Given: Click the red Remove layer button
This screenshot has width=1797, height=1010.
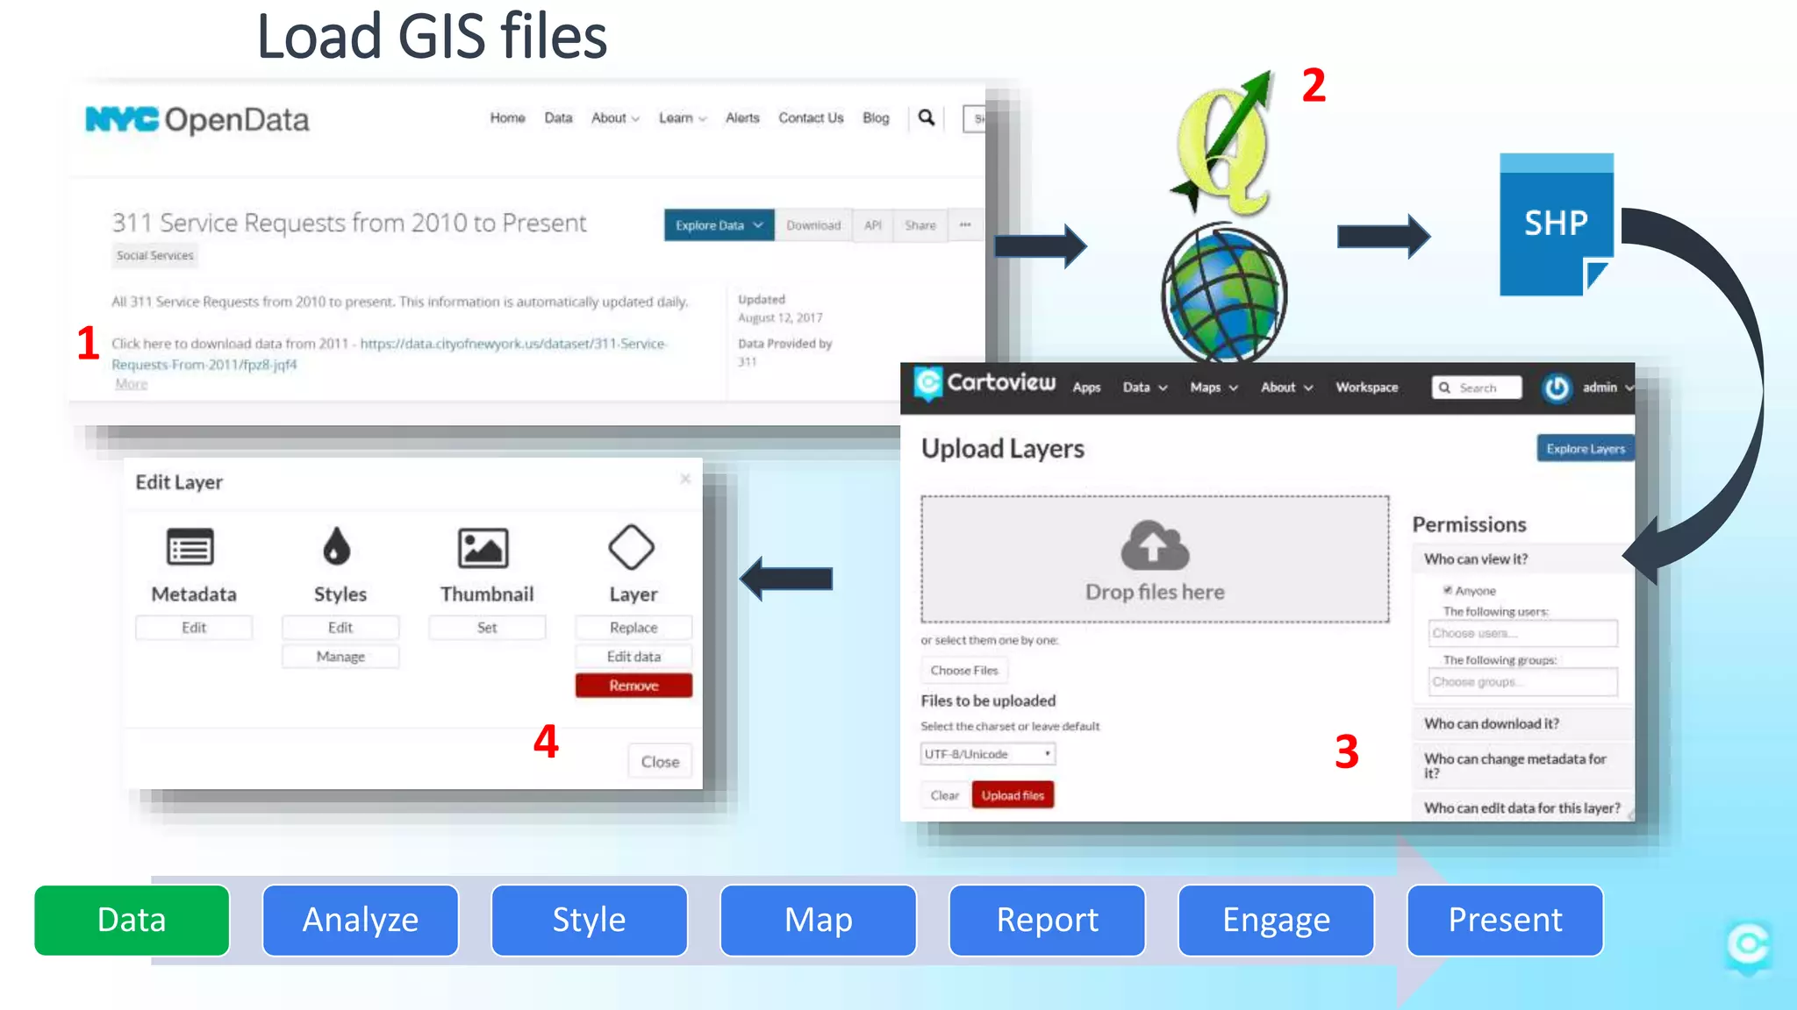Looking at the screenshot, I should [634, 686].
